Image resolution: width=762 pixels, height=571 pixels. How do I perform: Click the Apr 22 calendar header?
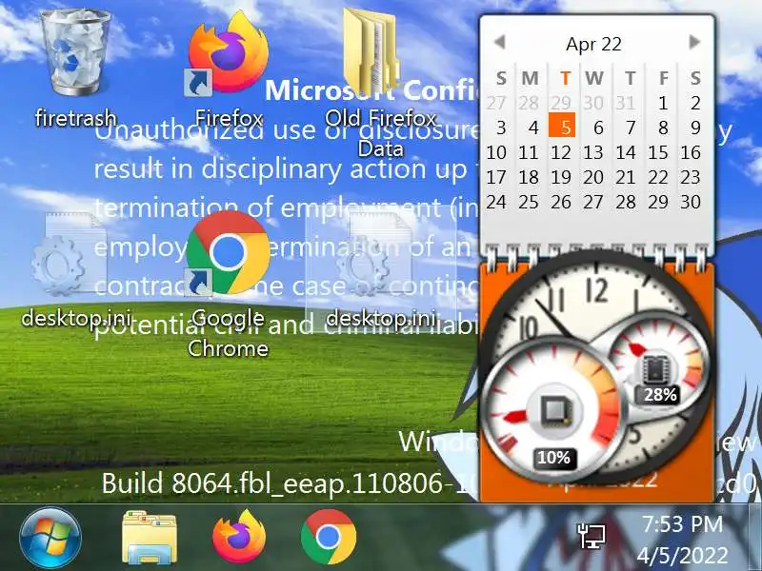(593, 44)
